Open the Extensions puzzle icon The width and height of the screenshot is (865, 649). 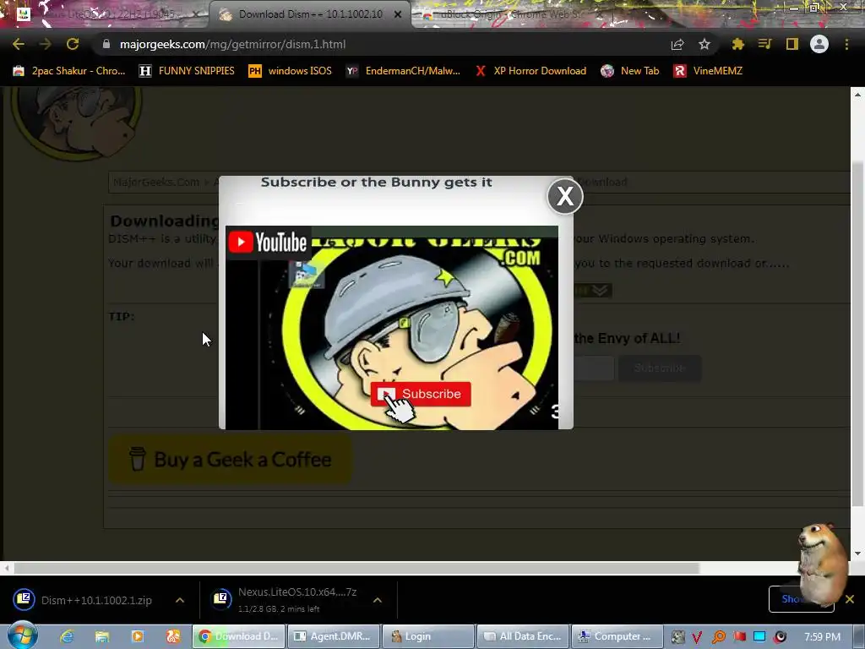pos(737,44)
